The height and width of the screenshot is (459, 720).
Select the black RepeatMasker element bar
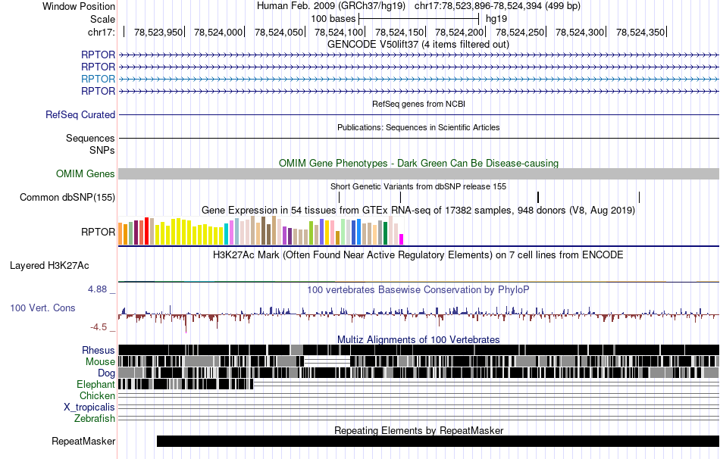pos(438,441)
